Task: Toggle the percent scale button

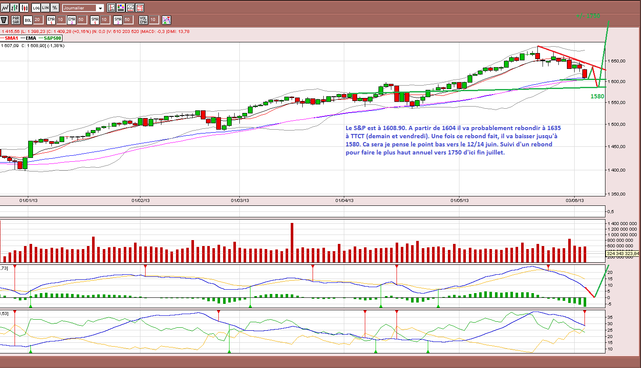Action: pos(55,8)
